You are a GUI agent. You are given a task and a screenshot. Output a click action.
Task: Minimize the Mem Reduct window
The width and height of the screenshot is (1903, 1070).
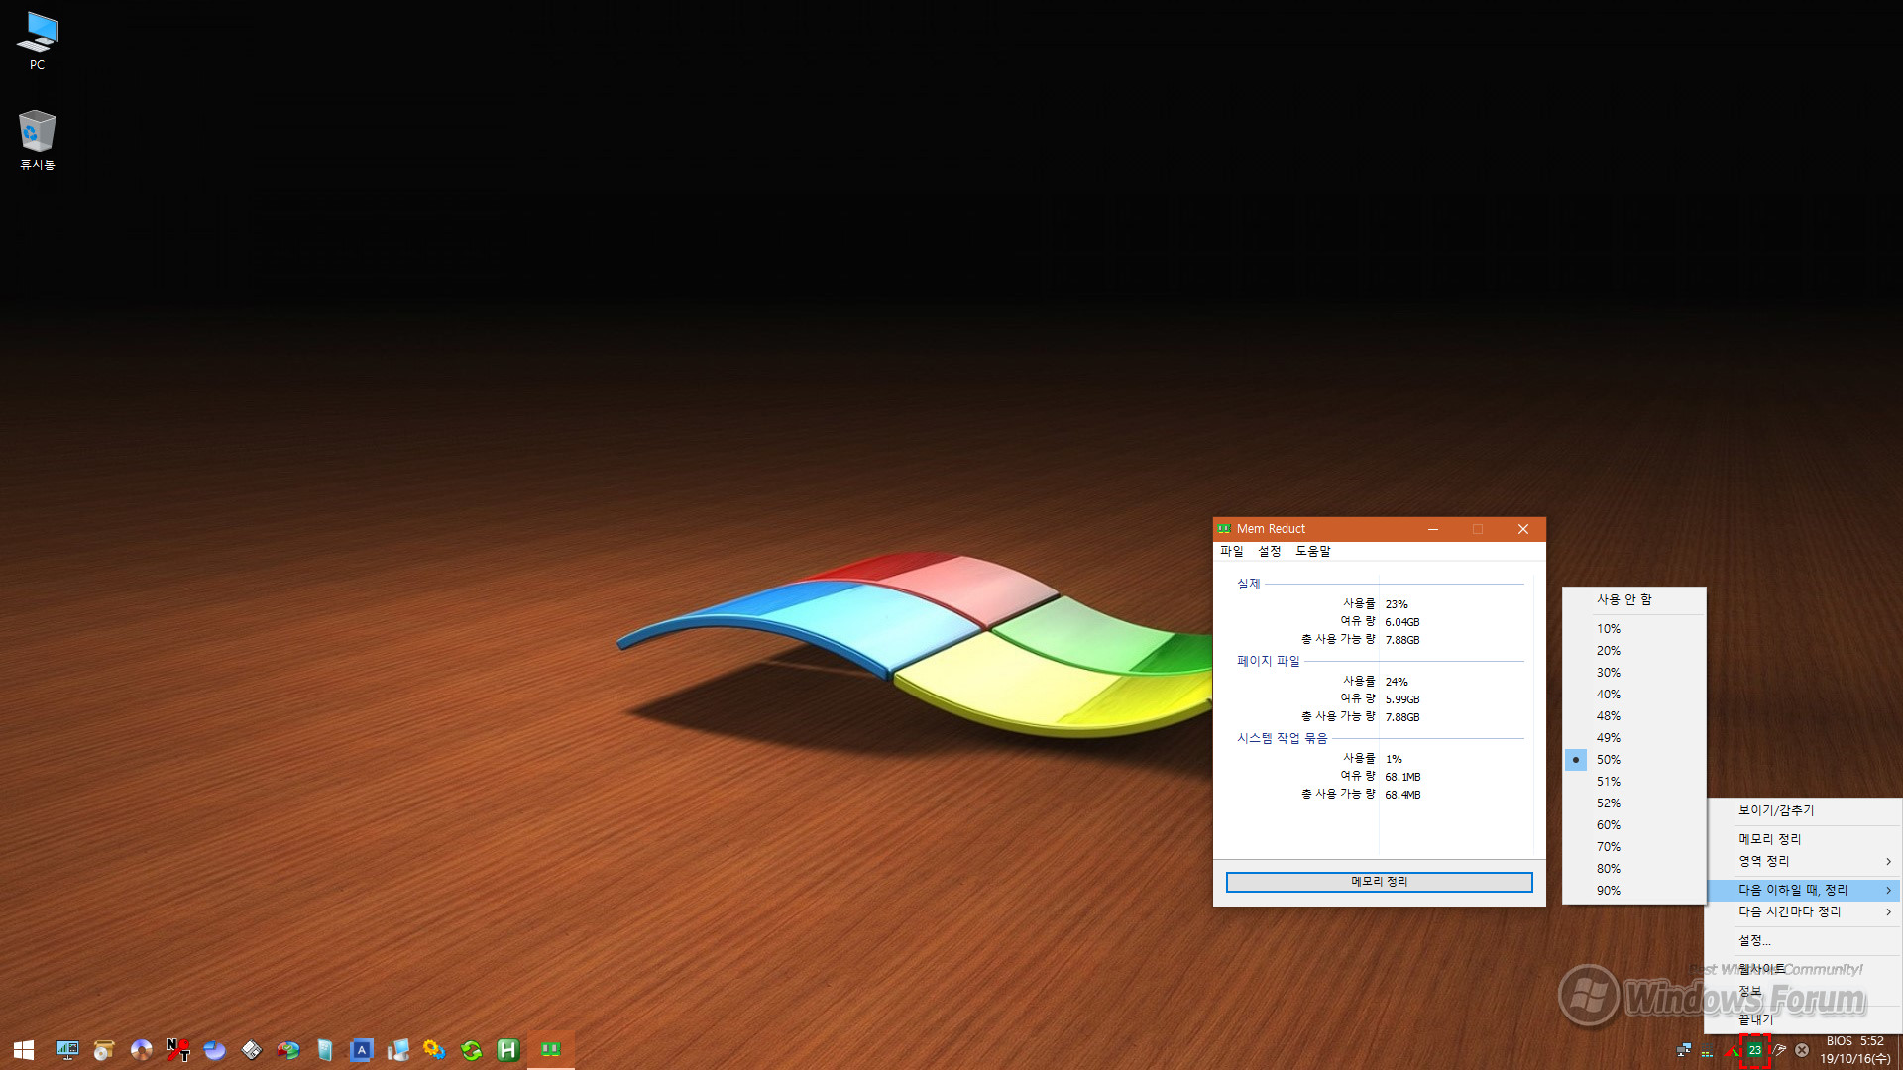[x=1432, y=529]
